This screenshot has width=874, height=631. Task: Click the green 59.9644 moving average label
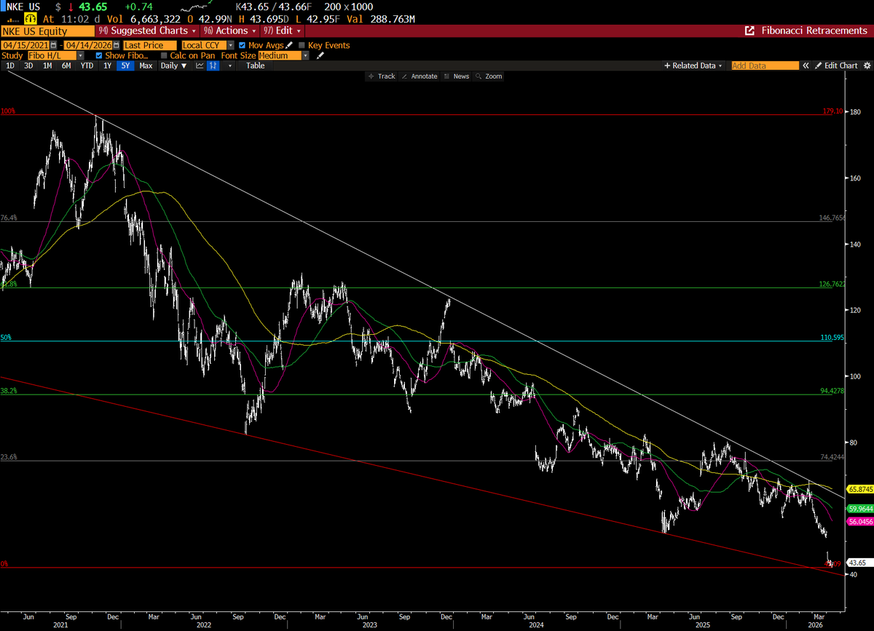tap(859, 509)
